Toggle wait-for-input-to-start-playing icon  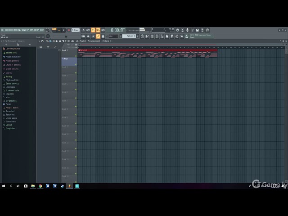pos(88,30)
